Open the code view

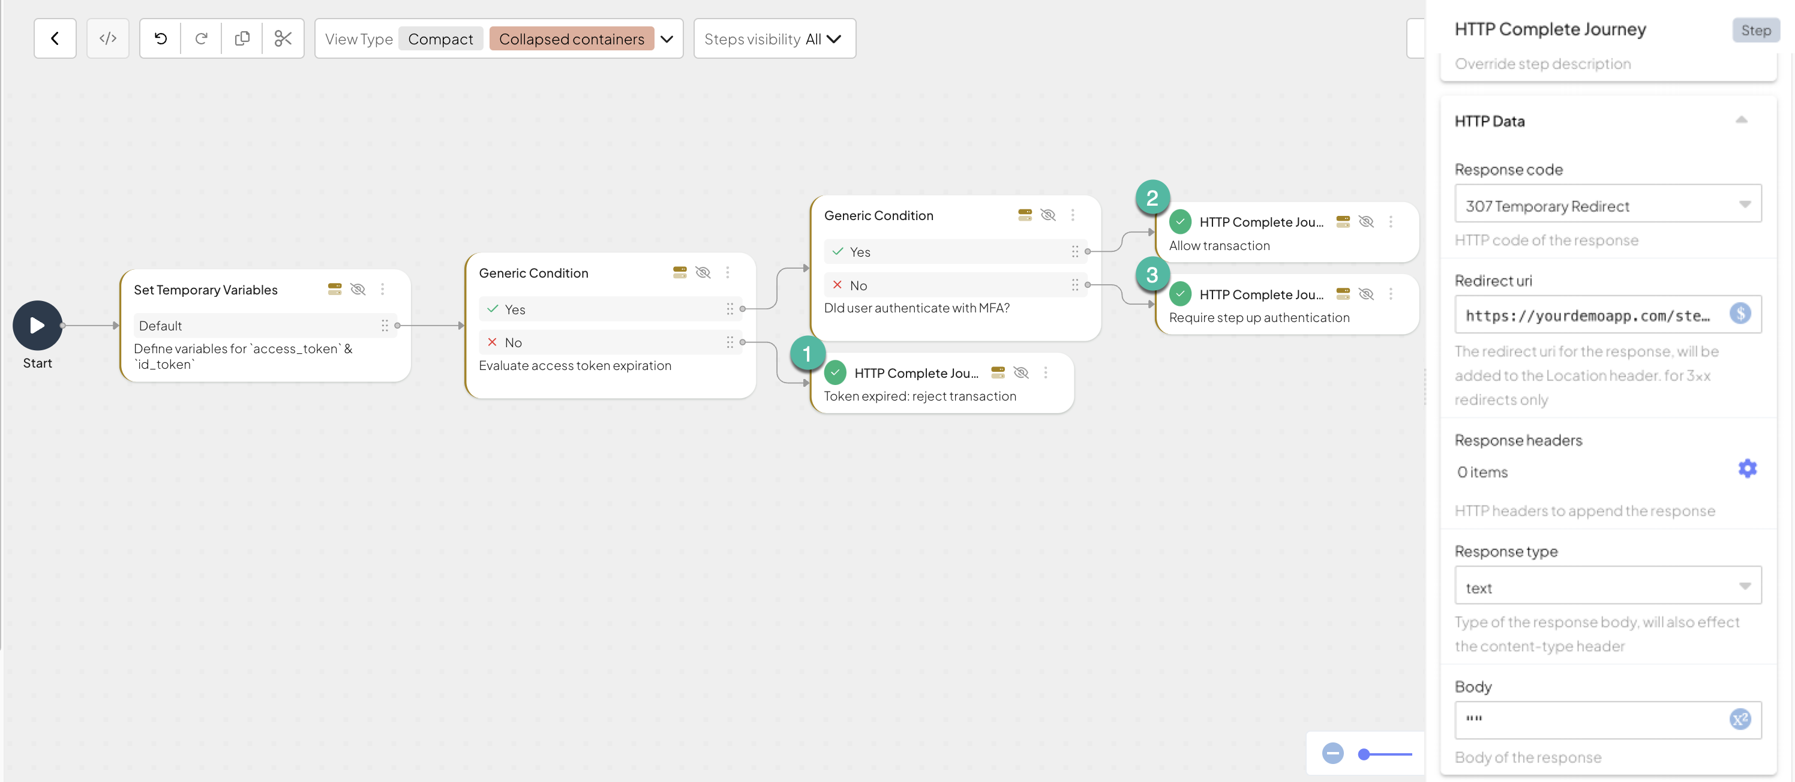click(108, 38)
